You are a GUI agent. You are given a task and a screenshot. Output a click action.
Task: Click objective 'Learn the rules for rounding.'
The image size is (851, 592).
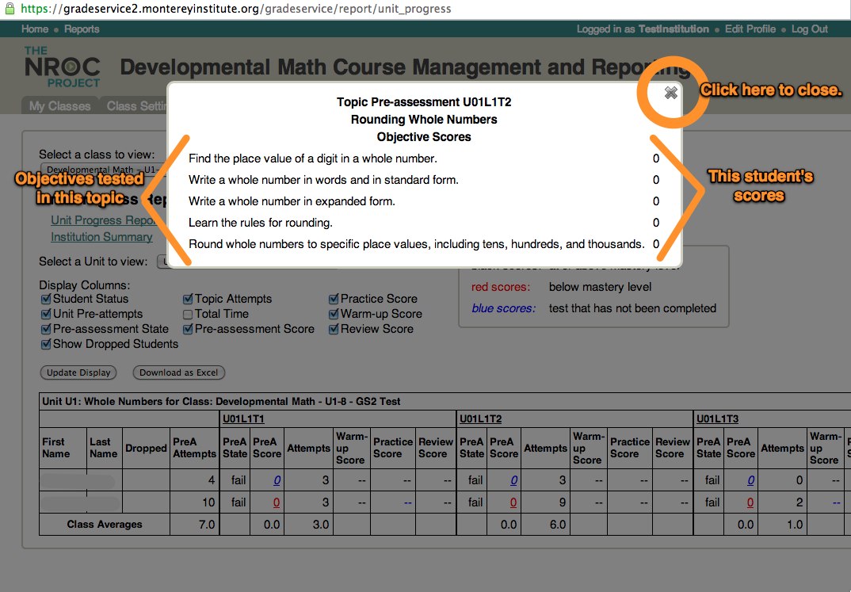pos(261,223)
